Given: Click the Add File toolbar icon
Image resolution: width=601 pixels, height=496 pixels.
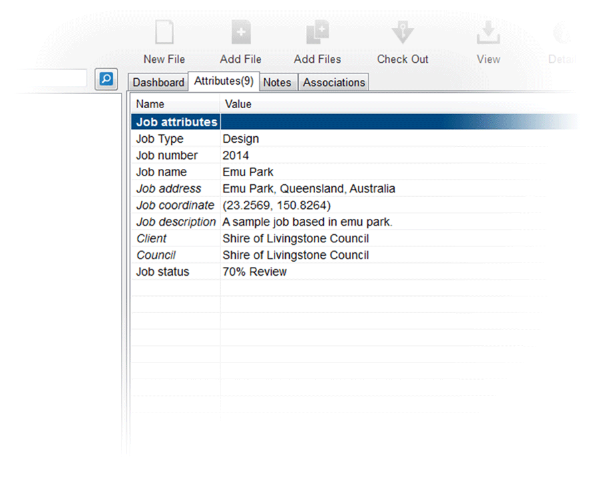Looking at the screenshot, I should [240, 33].
